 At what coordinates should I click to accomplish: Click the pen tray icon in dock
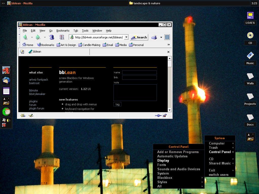coord(4,120)
